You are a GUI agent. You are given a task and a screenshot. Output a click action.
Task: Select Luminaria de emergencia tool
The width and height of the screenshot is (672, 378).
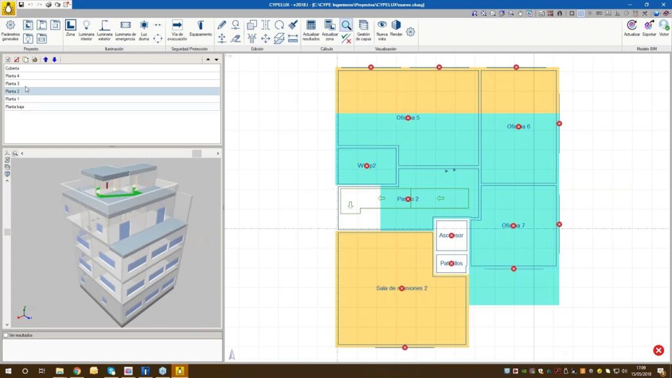(125, 28)
